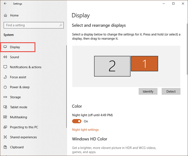188x156 pixels.
Task: Click the Tablet mode icon
Action: 5,107
